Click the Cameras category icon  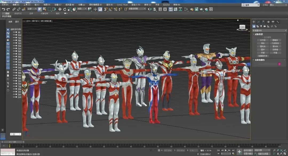265,26
